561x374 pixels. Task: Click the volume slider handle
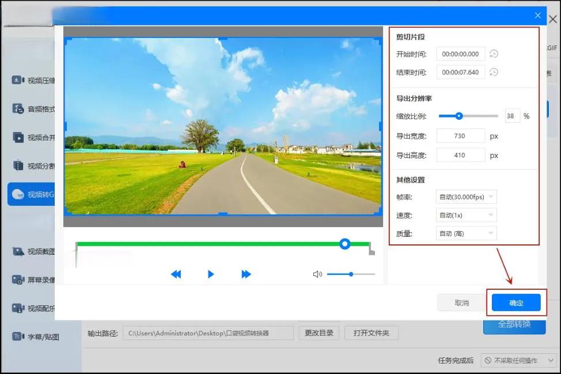coord(351,274)
